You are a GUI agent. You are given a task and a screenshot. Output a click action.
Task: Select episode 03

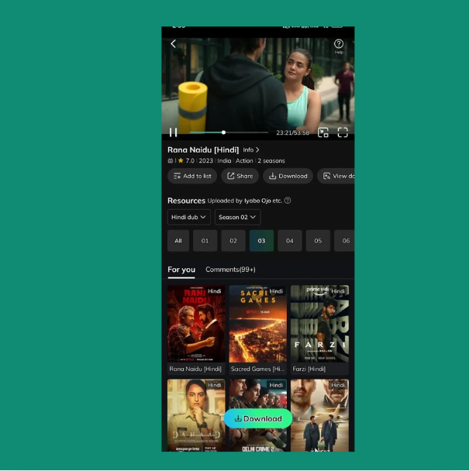pos(261,241)
